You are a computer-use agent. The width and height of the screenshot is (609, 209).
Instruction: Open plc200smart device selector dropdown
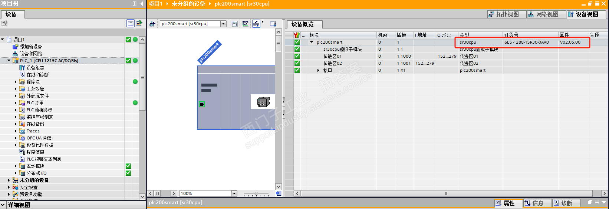[223, 24]
